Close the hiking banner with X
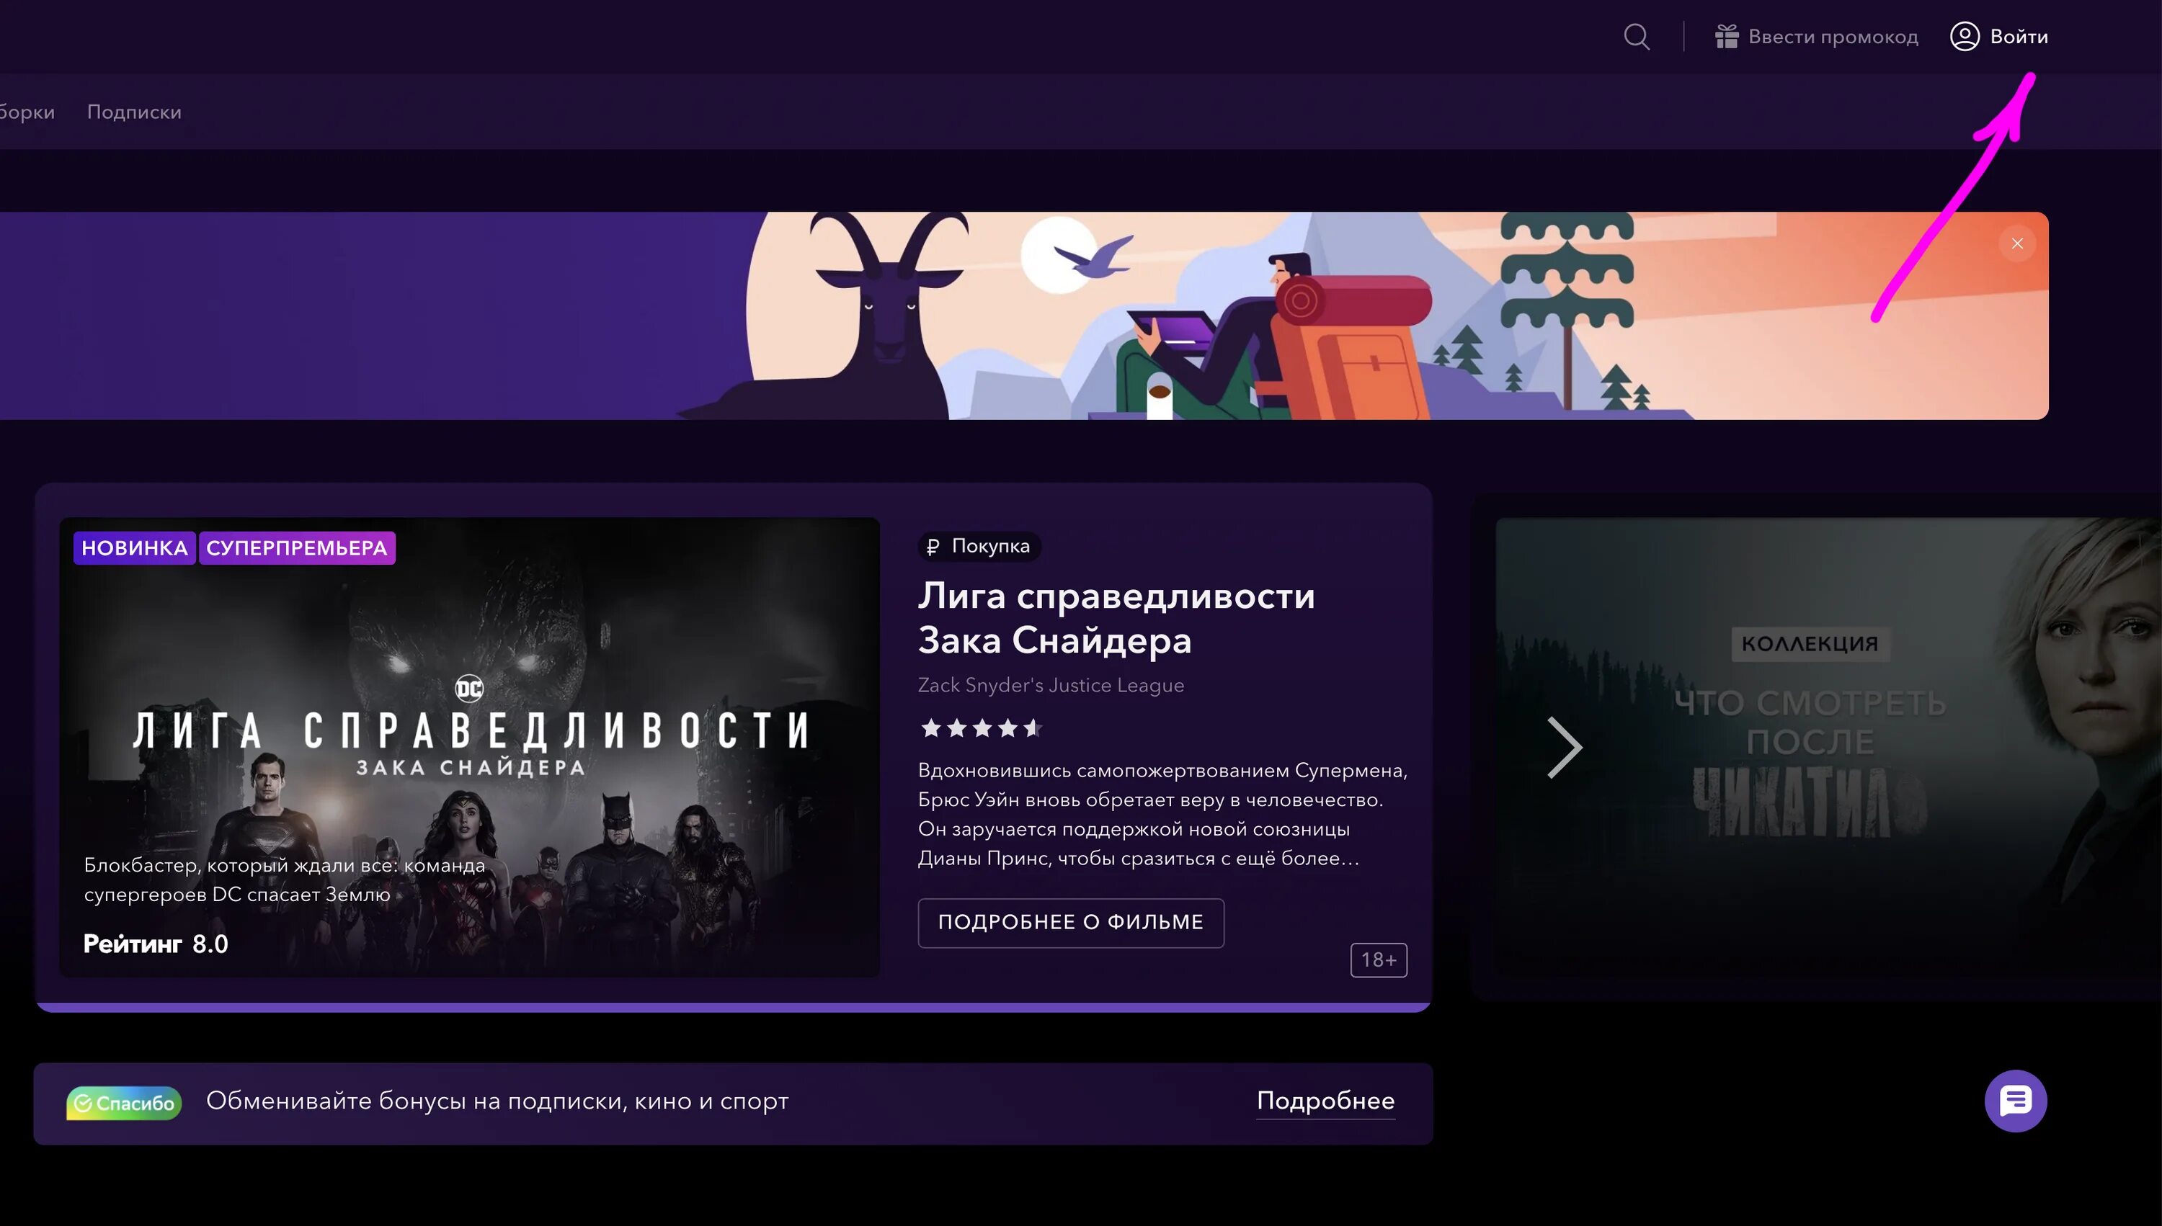Screen dimensions: 2162x1226 point(2016,243)
